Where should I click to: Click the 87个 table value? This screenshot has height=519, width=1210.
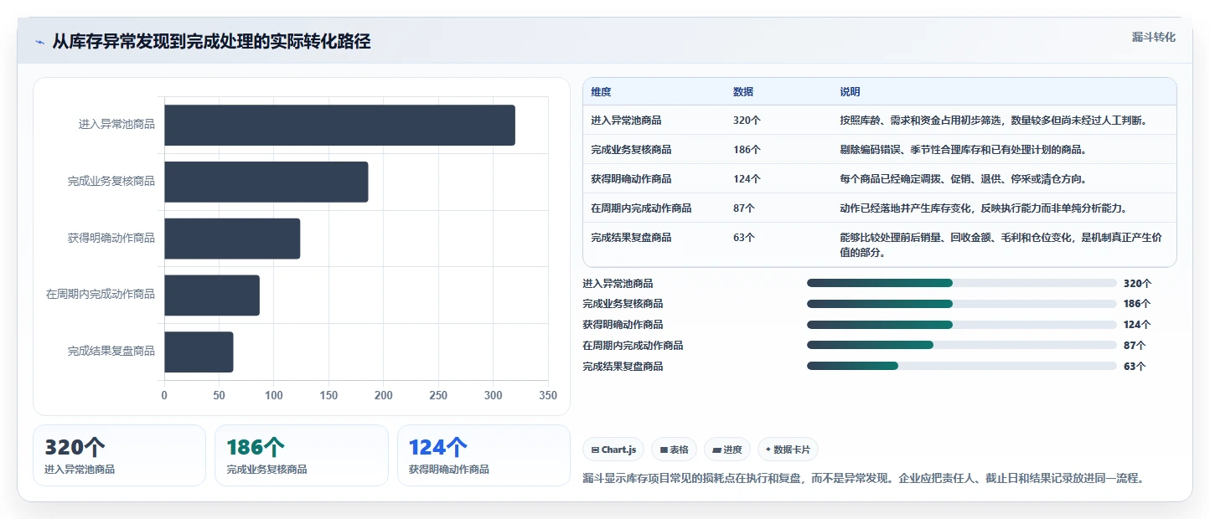(744, 208)
